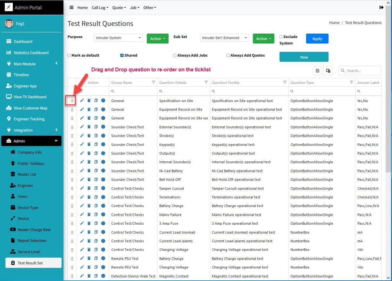
Task: Open the Quote menu in top navigation
Action: [119, 8]
